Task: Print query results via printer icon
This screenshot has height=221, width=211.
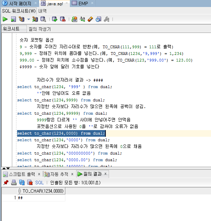Action: coord(14,183)
